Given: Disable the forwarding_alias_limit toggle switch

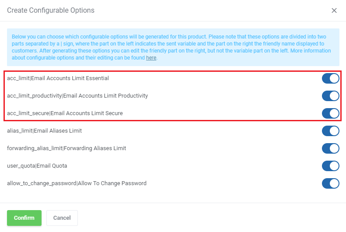Looking at the screenshot, I should tap(330, 148).
